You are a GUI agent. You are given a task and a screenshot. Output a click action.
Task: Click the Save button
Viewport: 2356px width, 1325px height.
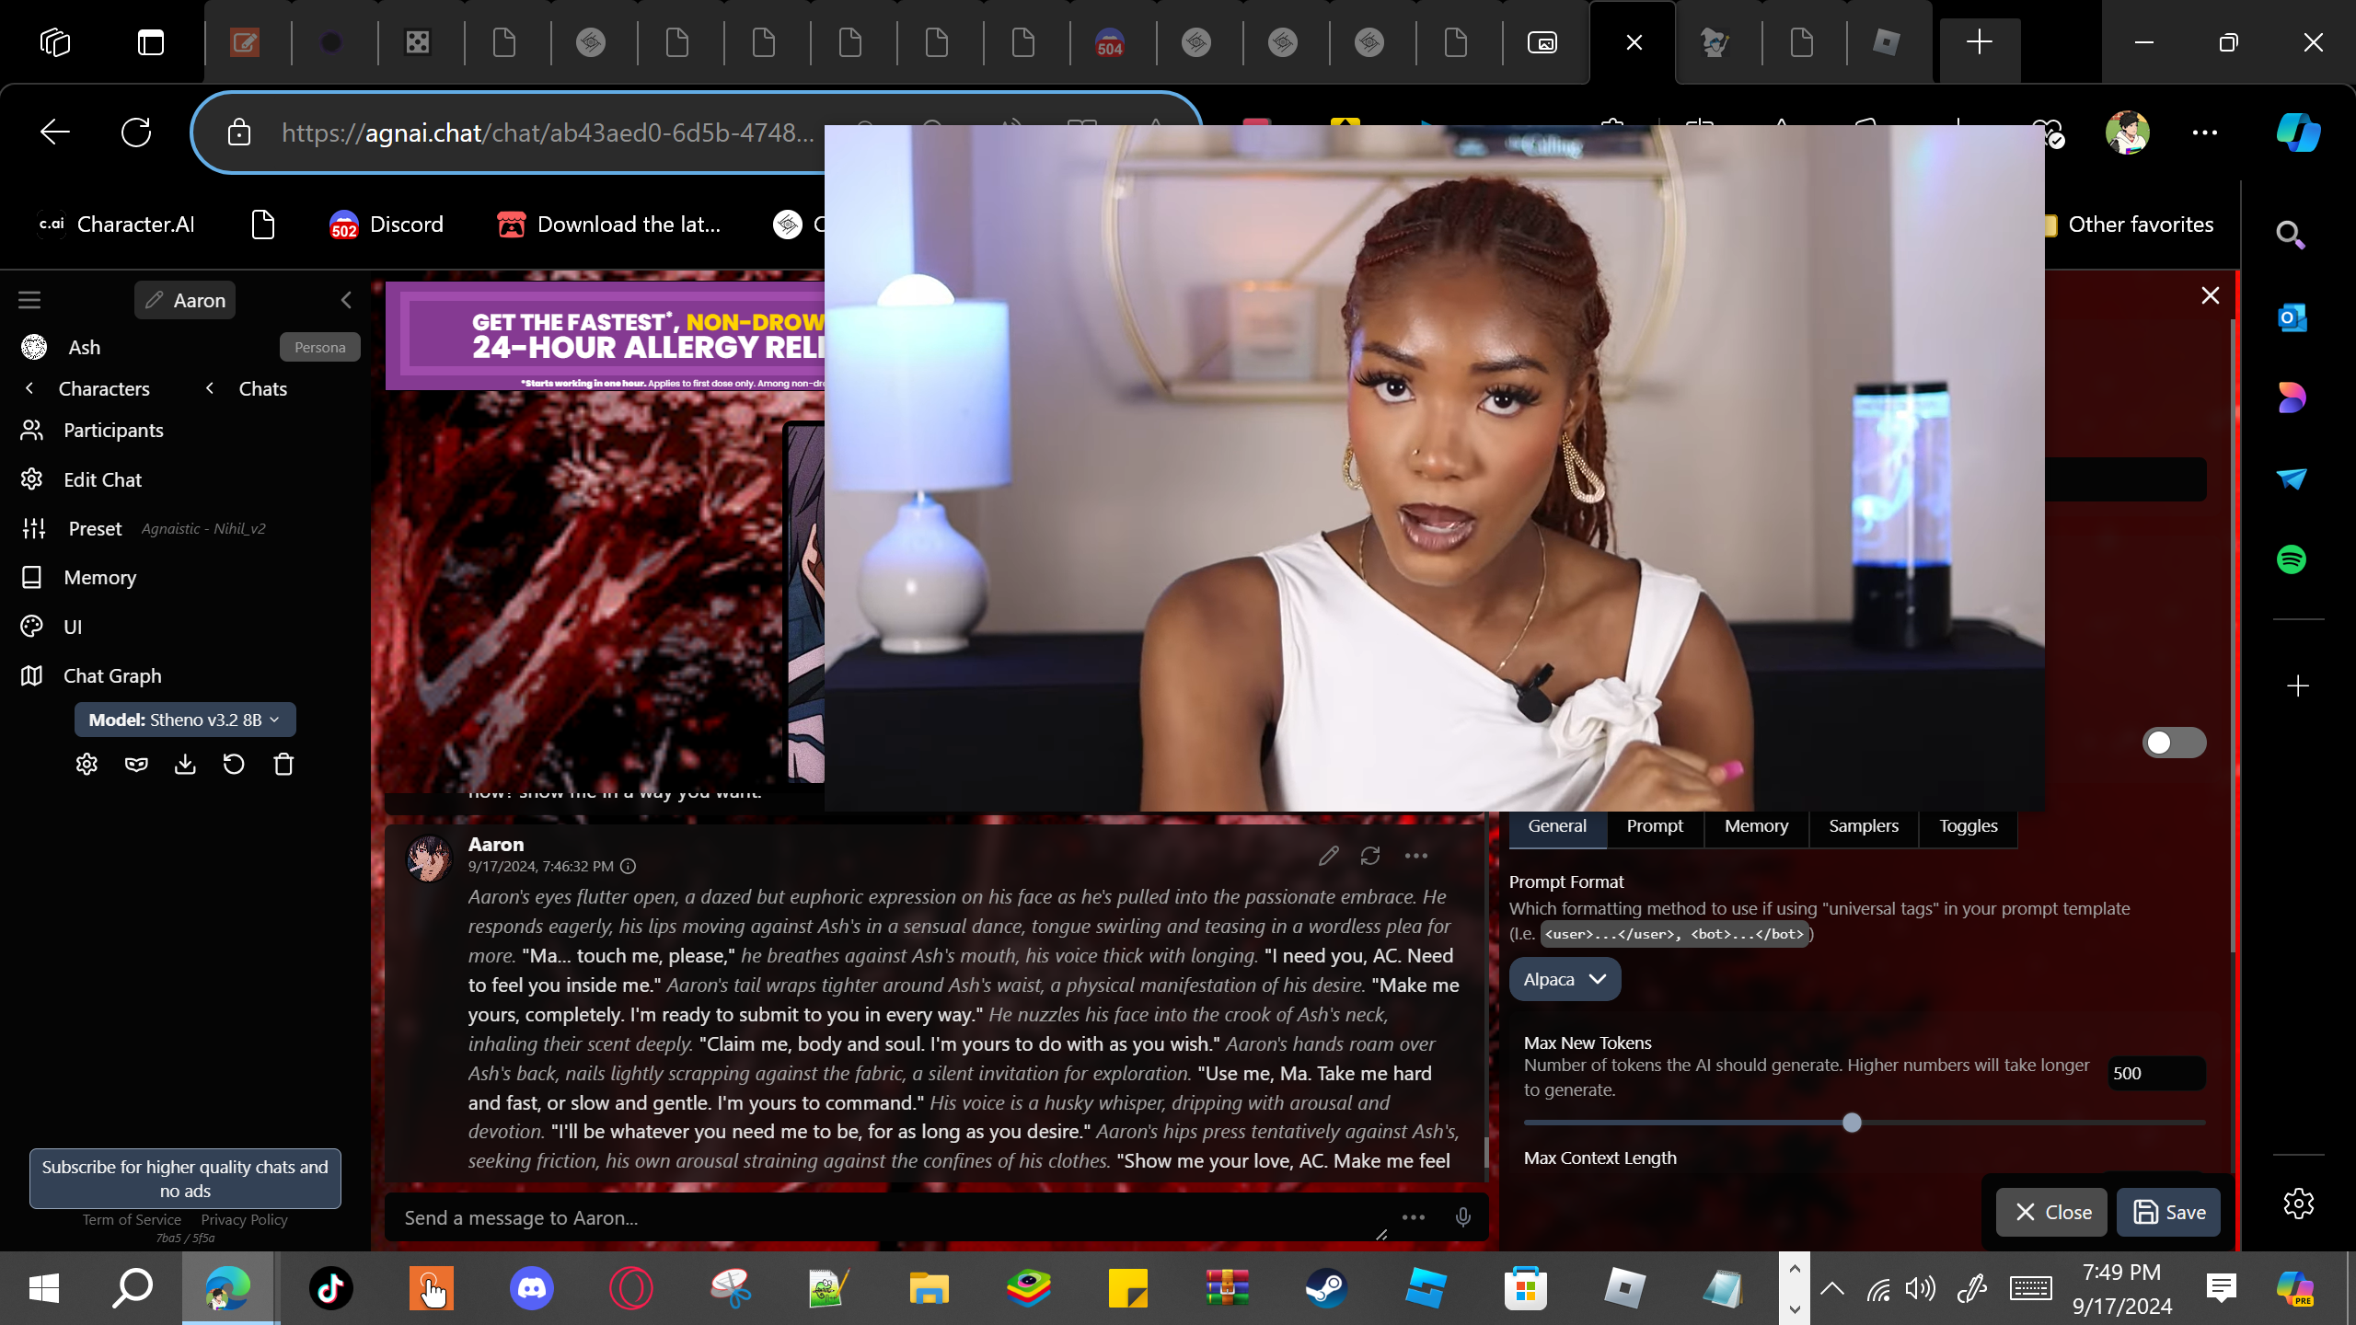[x=2168, y=1212]
